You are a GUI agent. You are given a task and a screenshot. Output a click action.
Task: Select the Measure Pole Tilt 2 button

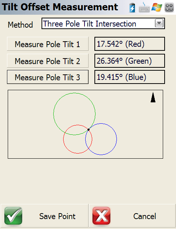pyautogui.click(x=48, y=61)
